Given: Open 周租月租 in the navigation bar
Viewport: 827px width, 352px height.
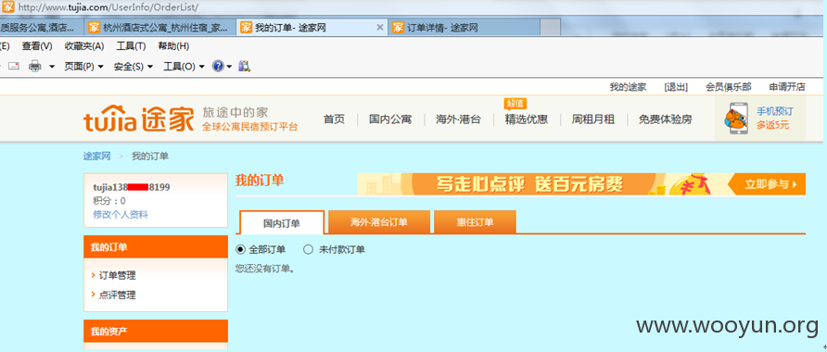Looking at the screenshot, I should 593,119.
